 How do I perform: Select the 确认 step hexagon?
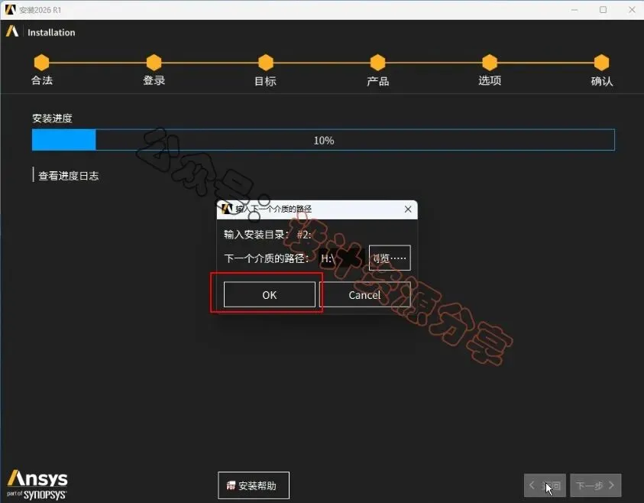602,63
